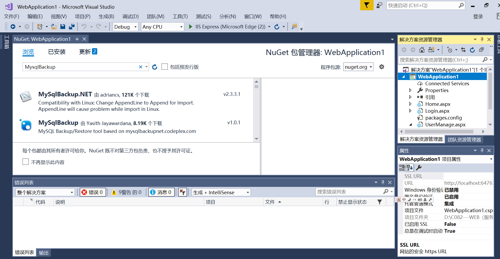Click the notifications flag icon
This screenshot has width=500, height=259.
point(367,5)
